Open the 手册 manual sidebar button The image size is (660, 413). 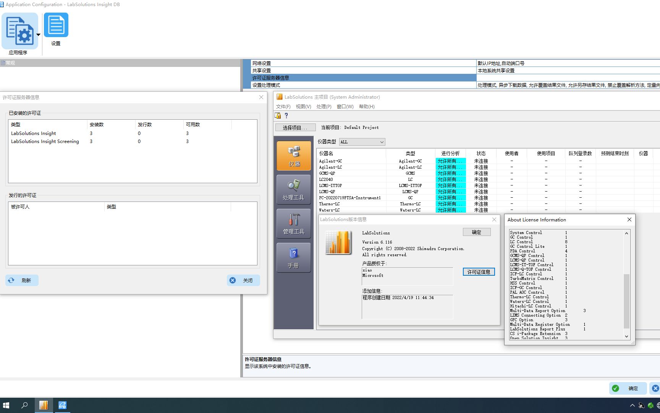pyautogui.click(x=294, y=258)
